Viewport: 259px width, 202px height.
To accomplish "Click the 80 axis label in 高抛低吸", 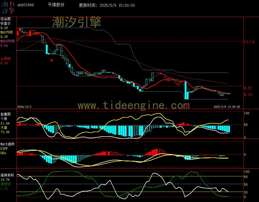I will [x=246, y=177].
